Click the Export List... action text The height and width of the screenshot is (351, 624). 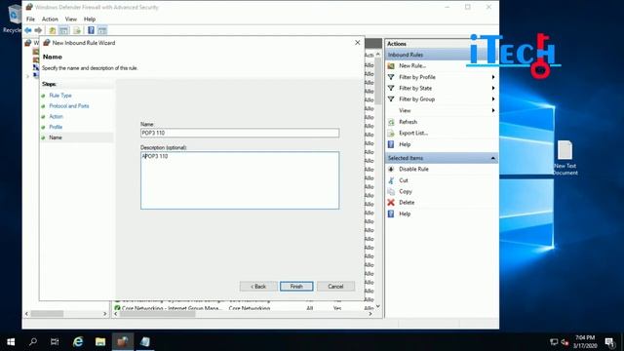pos(413,133)
